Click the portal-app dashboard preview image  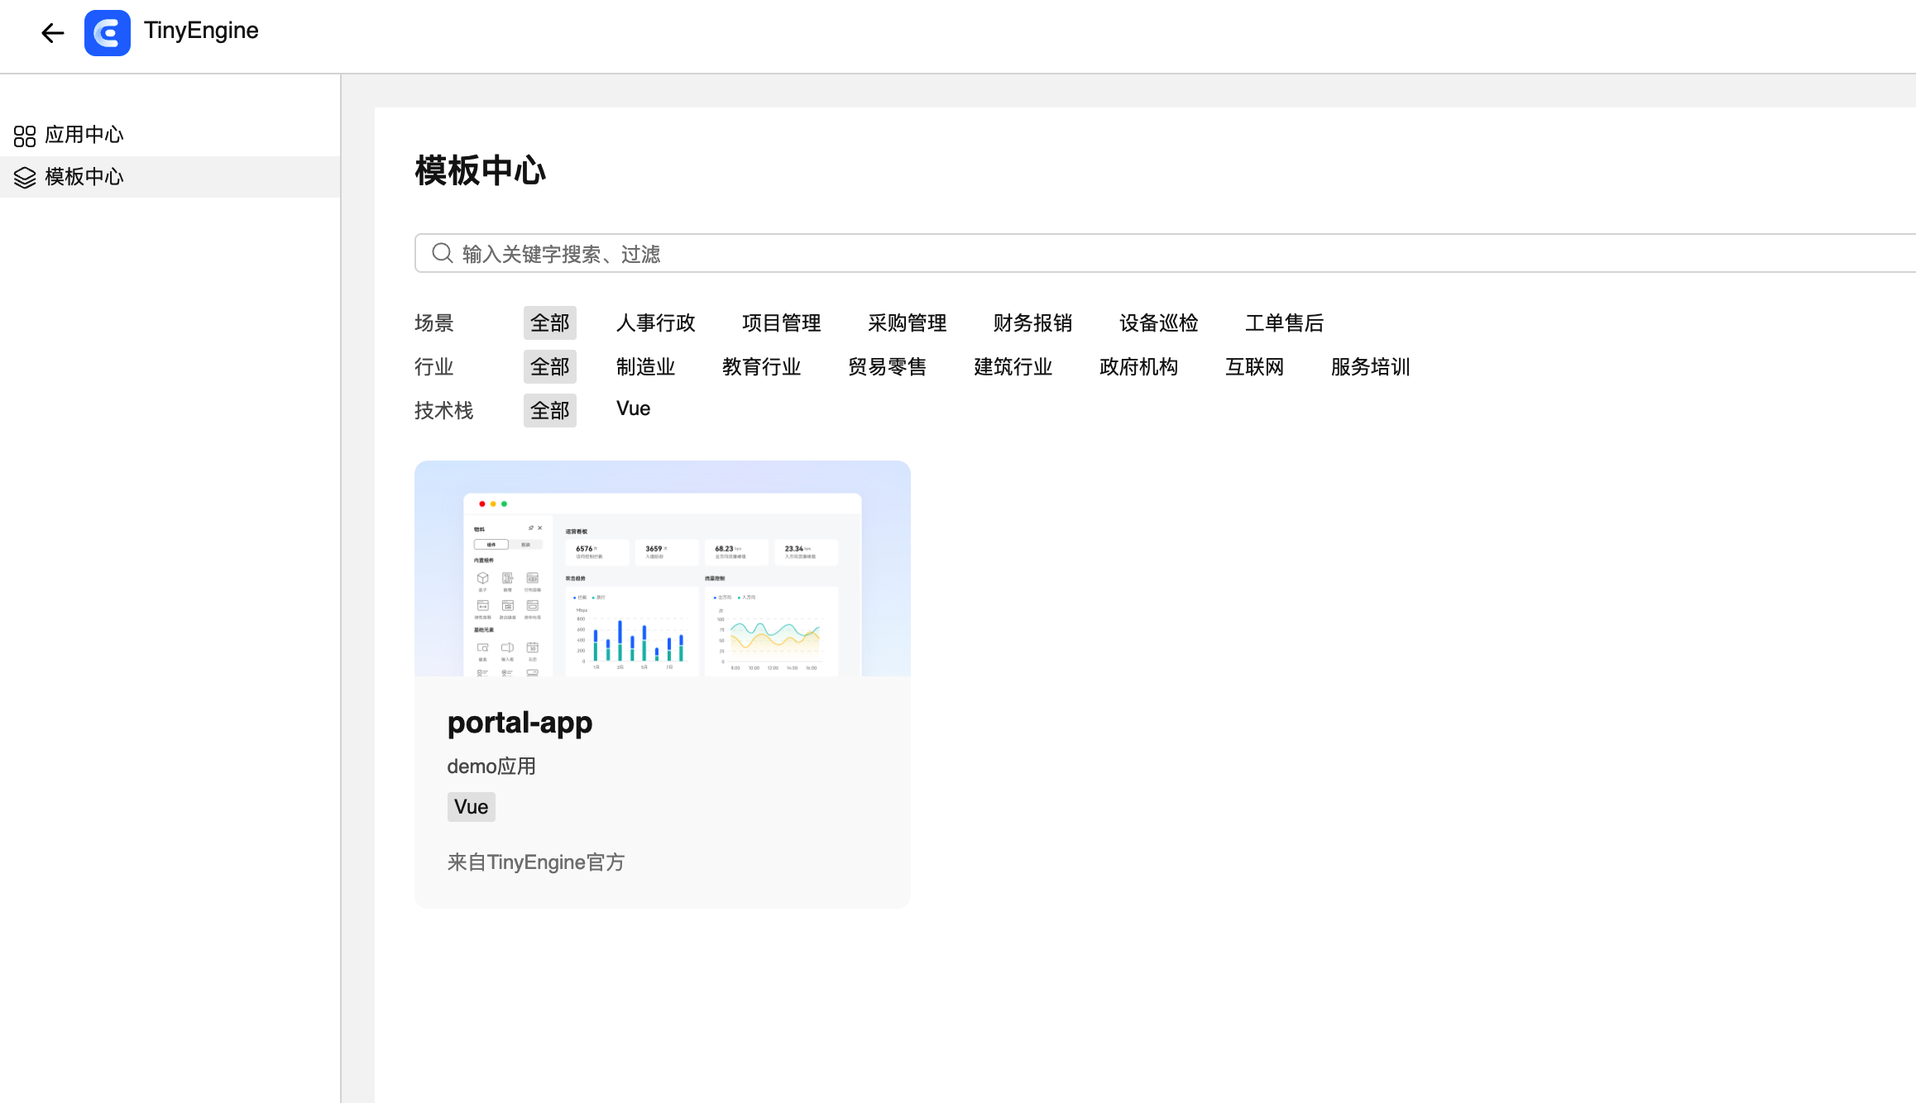point(662,569)
